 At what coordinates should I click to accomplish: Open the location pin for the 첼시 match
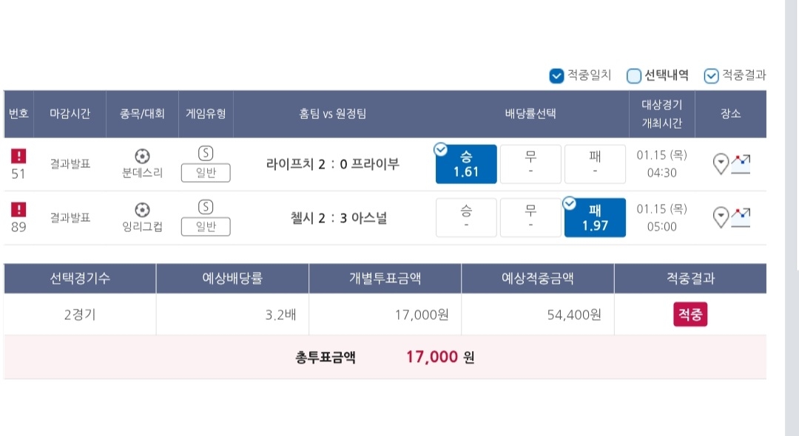(721, 217)
